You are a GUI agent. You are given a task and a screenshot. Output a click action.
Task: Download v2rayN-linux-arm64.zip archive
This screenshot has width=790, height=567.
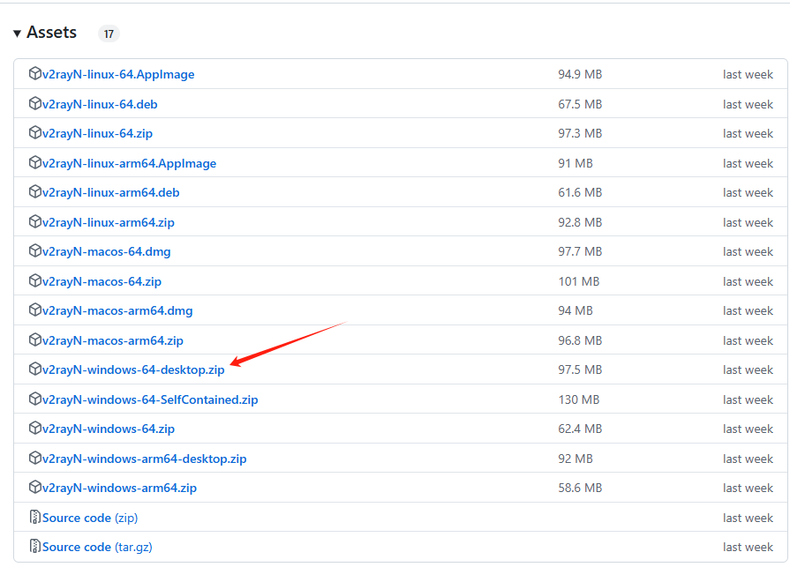(109, 222)
